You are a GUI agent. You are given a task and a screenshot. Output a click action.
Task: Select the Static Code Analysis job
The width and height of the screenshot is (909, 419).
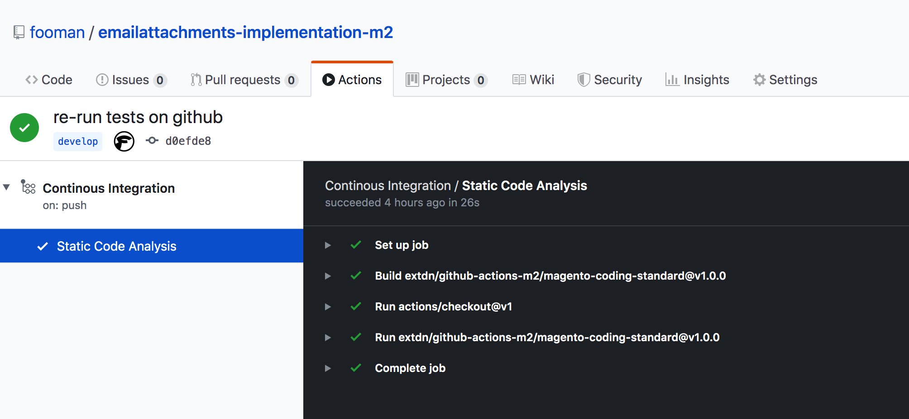(x=116, y=246)
